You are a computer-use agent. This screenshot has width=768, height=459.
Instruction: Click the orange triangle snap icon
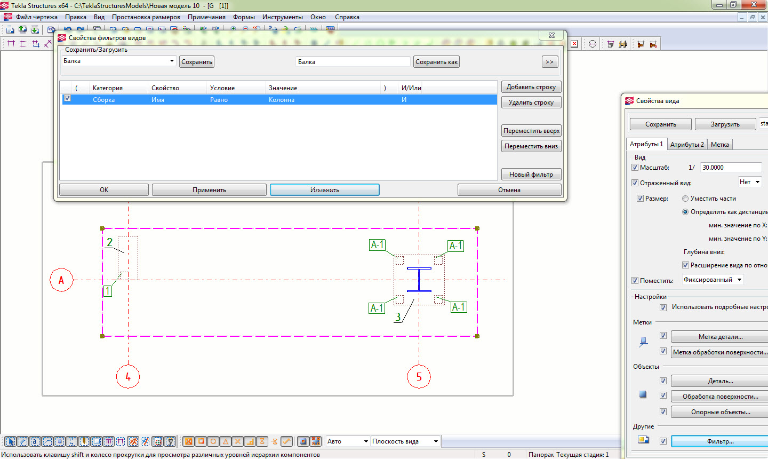click(226, 441)
